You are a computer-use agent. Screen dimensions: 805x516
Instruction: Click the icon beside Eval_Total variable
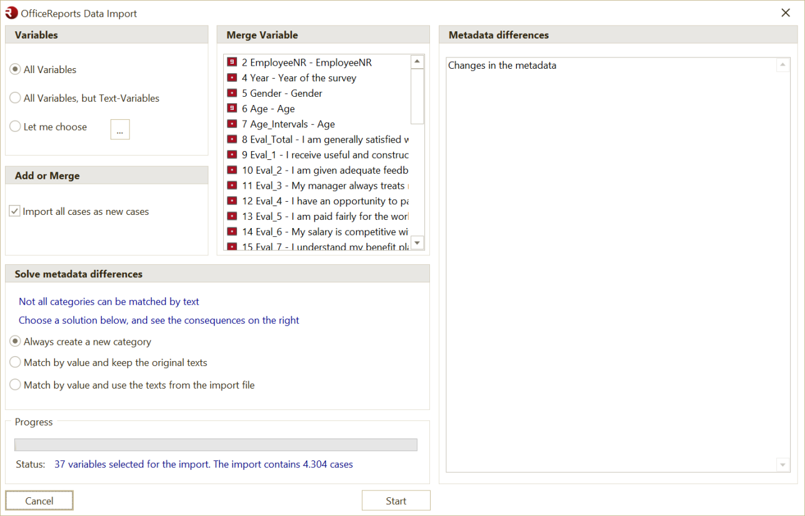[x=232, y=139]
